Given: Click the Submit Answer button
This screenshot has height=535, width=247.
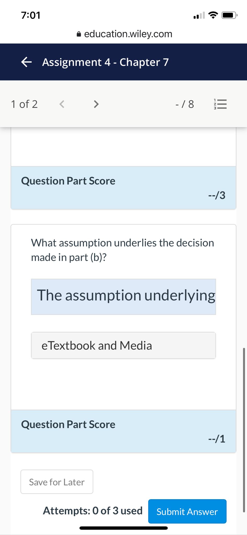Looking at the screenshot, I should [x=187, y=511].
